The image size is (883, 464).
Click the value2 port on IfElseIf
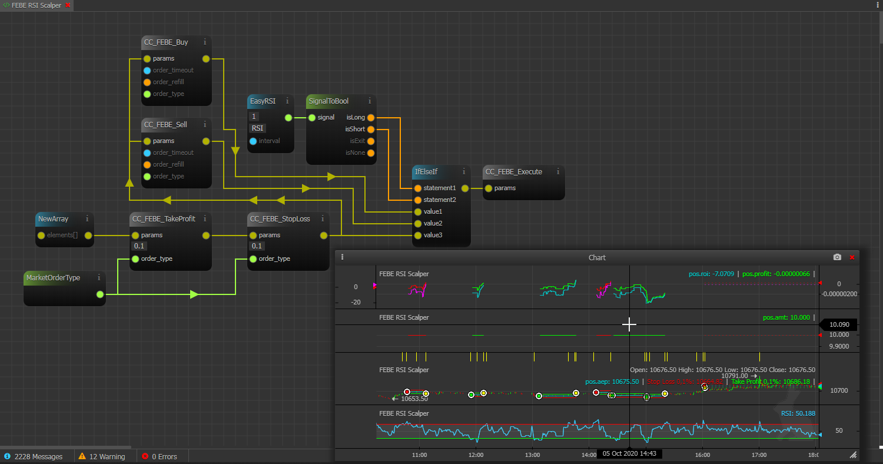point(418,223)
